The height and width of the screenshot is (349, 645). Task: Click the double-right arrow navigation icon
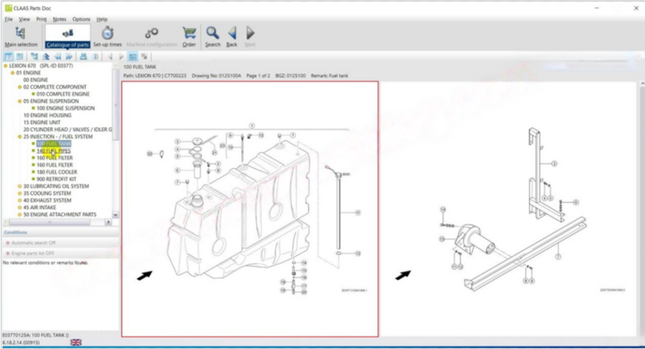(x=69, y=57)
